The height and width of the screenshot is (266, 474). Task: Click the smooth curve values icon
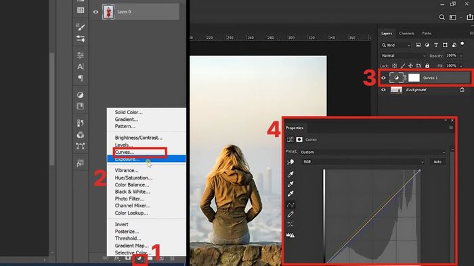(x=290, y=224)
